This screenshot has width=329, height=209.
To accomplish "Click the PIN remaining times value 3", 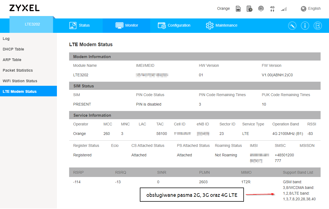I will [200, 104].
